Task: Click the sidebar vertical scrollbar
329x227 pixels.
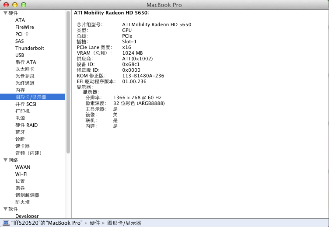Action: coord(68,83)
